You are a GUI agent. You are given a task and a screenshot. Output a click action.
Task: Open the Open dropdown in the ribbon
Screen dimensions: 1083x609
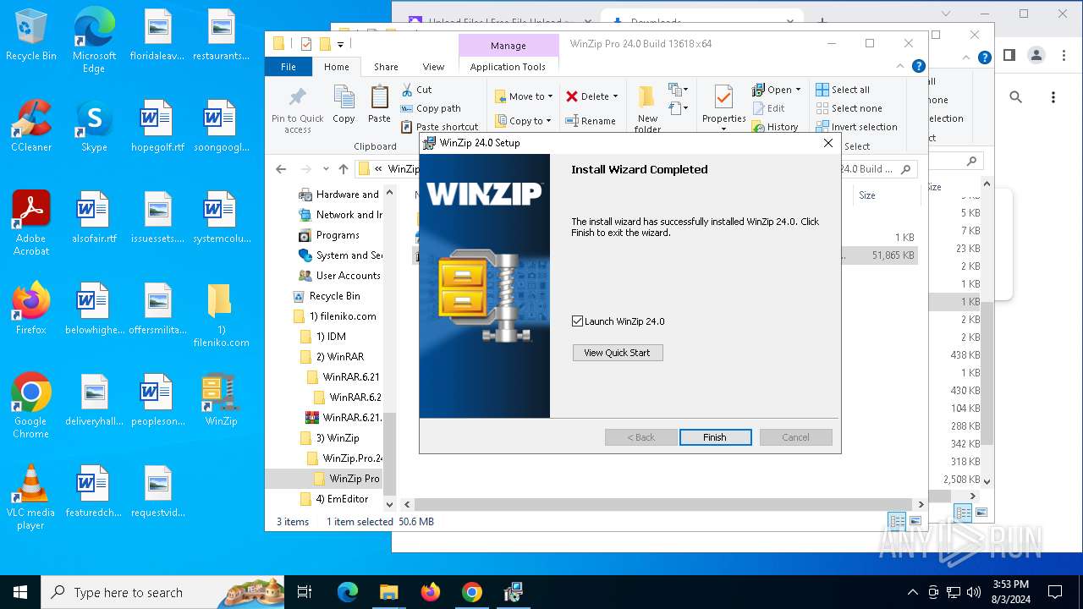(x=776, y=90)
